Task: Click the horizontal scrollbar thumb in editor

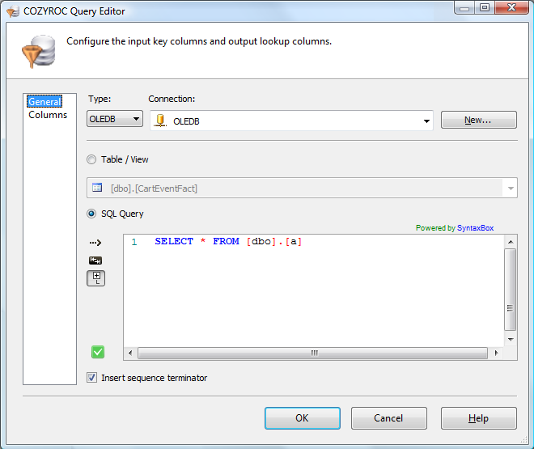Action: [312, 353]
